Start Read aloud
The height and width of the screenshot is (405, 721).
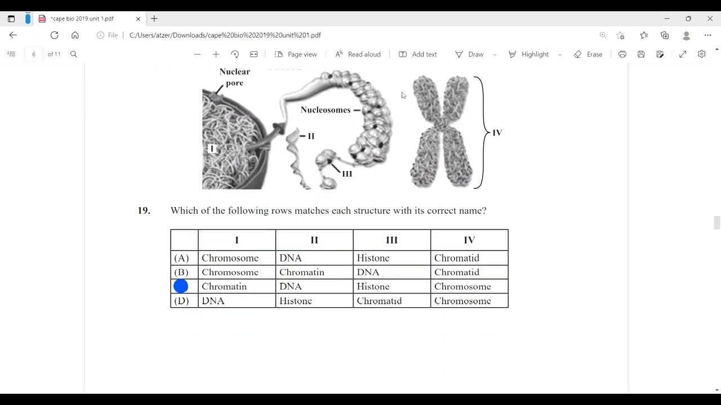tap(358, 54)
